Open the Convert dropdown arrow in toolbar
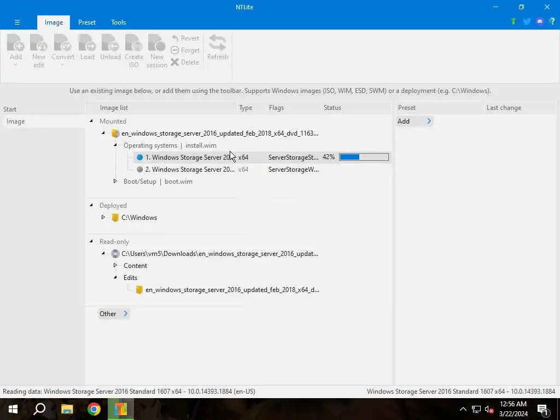Screen dimensions: 560x420 (x=62, y=65)
